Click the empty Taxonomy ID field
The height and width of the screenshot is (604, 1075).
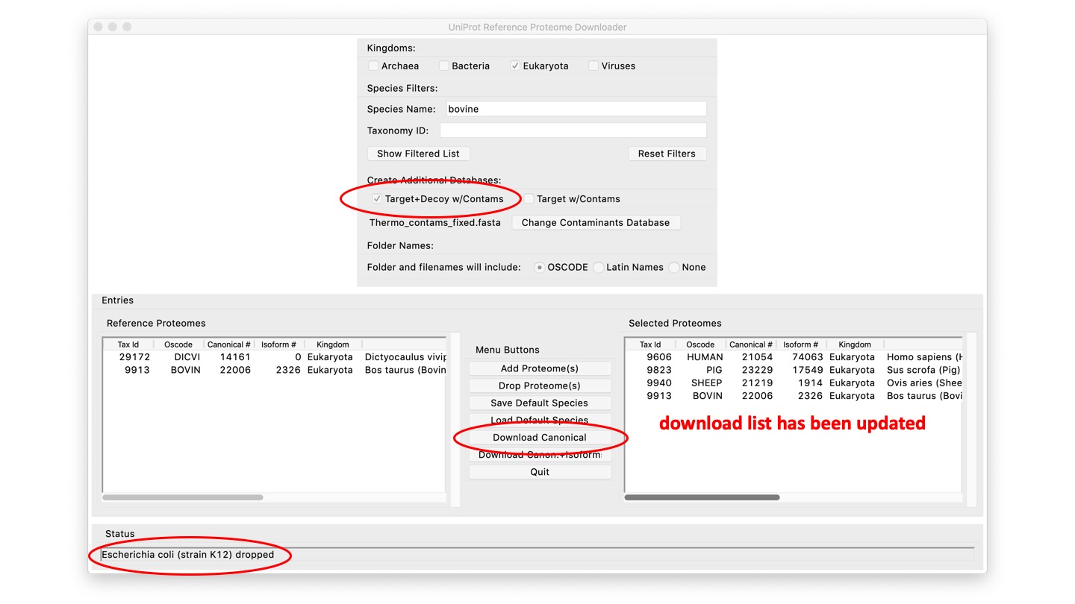tap(573, 130)
